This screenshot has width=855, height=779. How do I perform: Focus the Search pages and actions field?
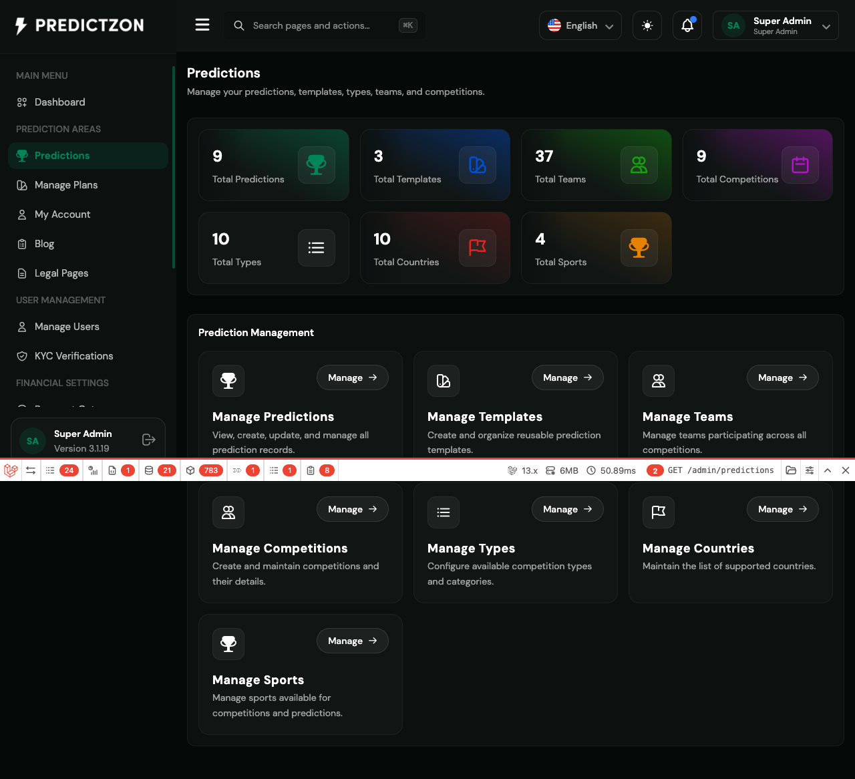[x=324, y=25]
